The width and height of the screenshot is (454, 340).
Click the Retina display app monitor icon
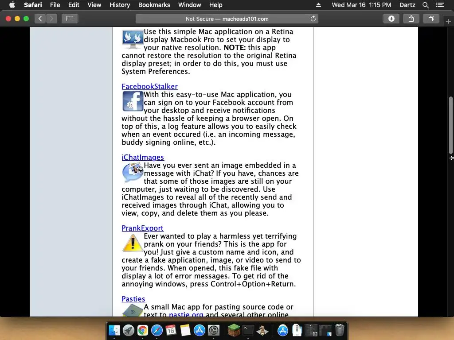tap(133, 39)
